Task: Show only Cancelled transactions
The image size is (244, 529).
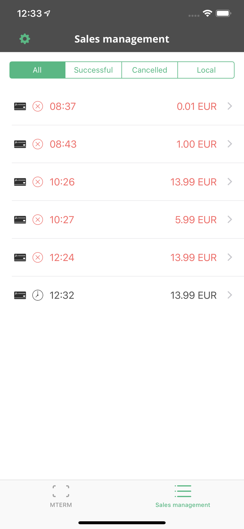Action: (150, 70)
